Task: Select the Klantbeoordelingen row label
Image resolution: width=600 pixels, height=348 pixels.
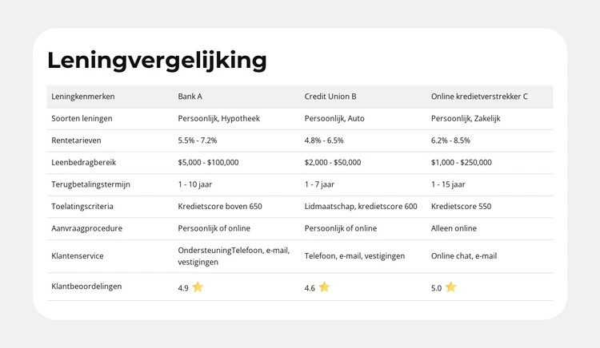Action: [86, 286]
